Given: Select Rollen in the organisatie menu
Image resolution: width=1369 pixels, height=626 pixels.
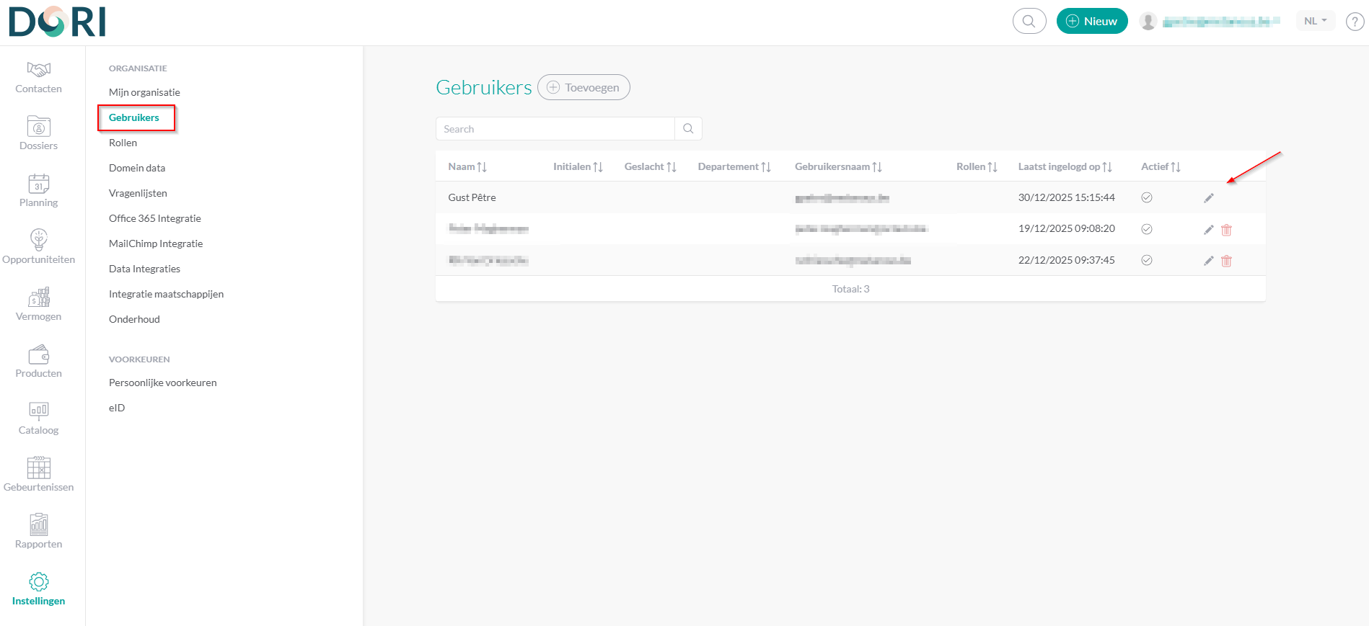Looking at the screenshot, I should [123, 143].
